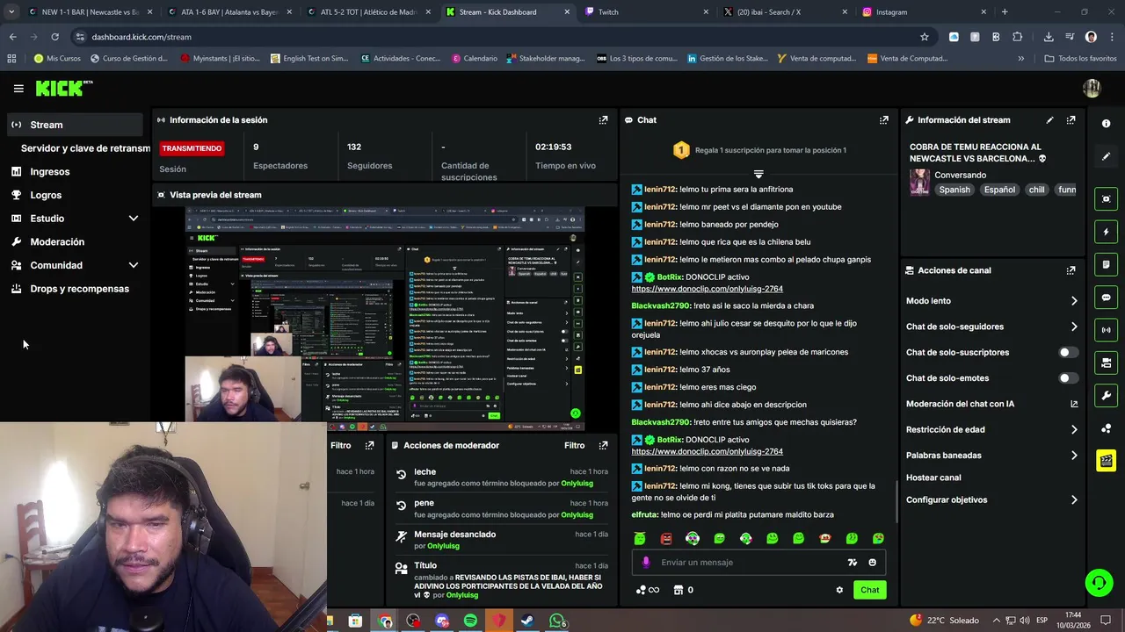Pop out the Información de la sesión panel
Screen dimensions: 1125x632
603,120
